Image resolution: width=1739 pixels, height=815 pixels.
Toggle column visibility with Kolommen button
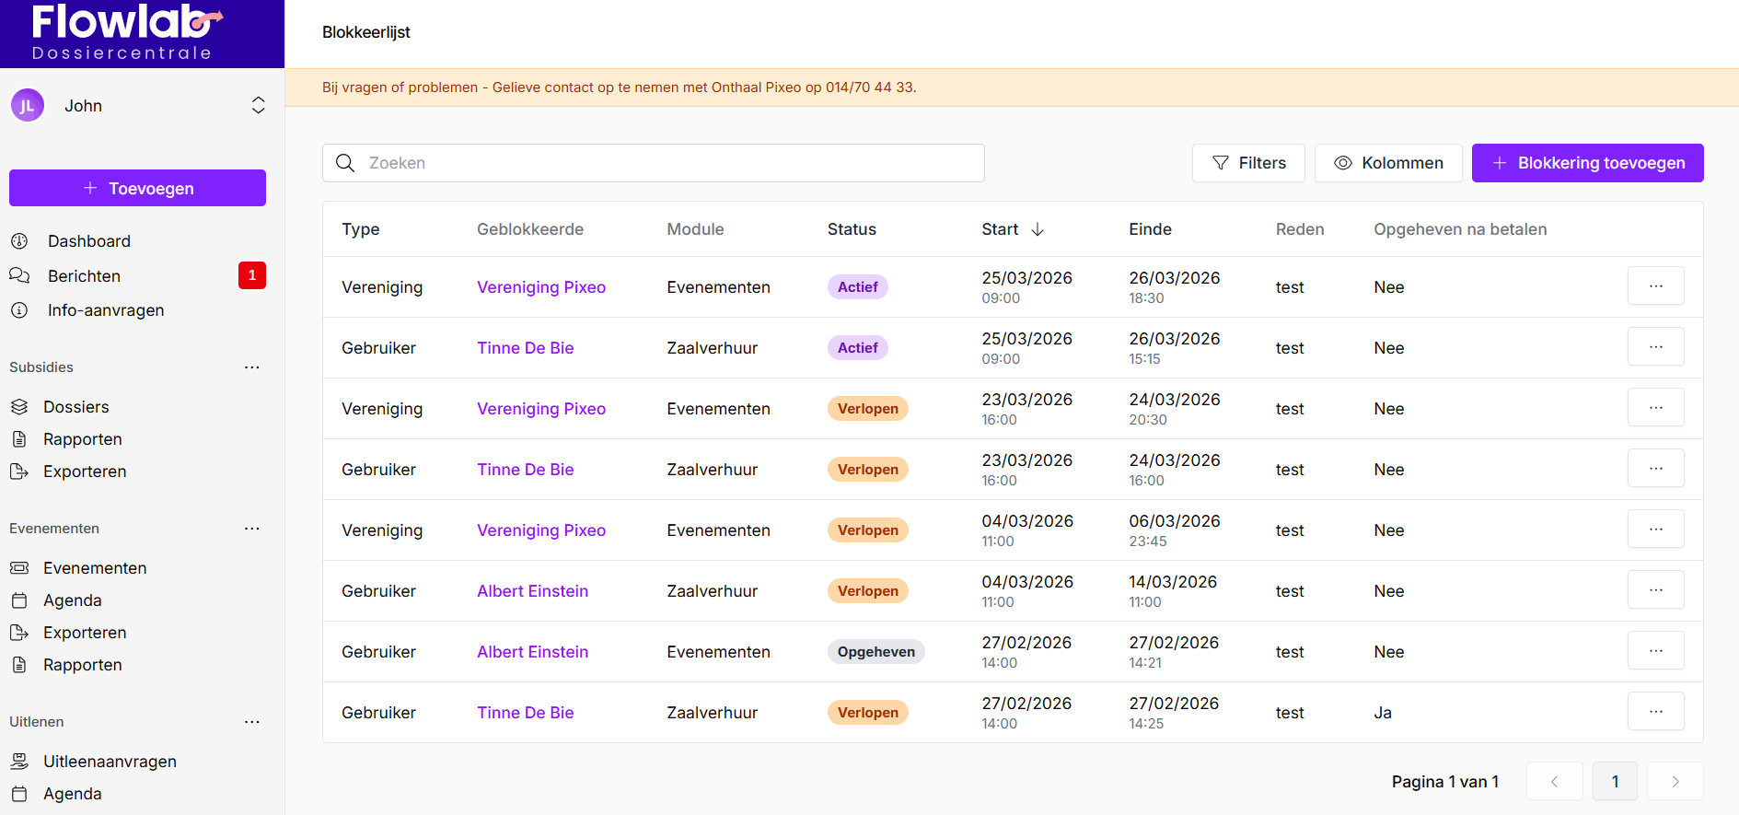coord(1387,163)
